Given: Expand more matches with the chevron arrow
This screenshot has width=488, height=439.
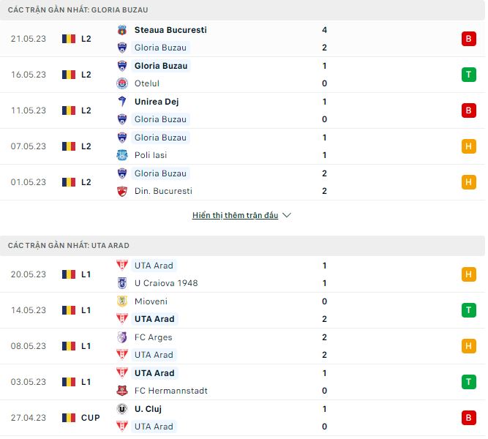Looking at the screenshot, I should [x=287, y=216].
